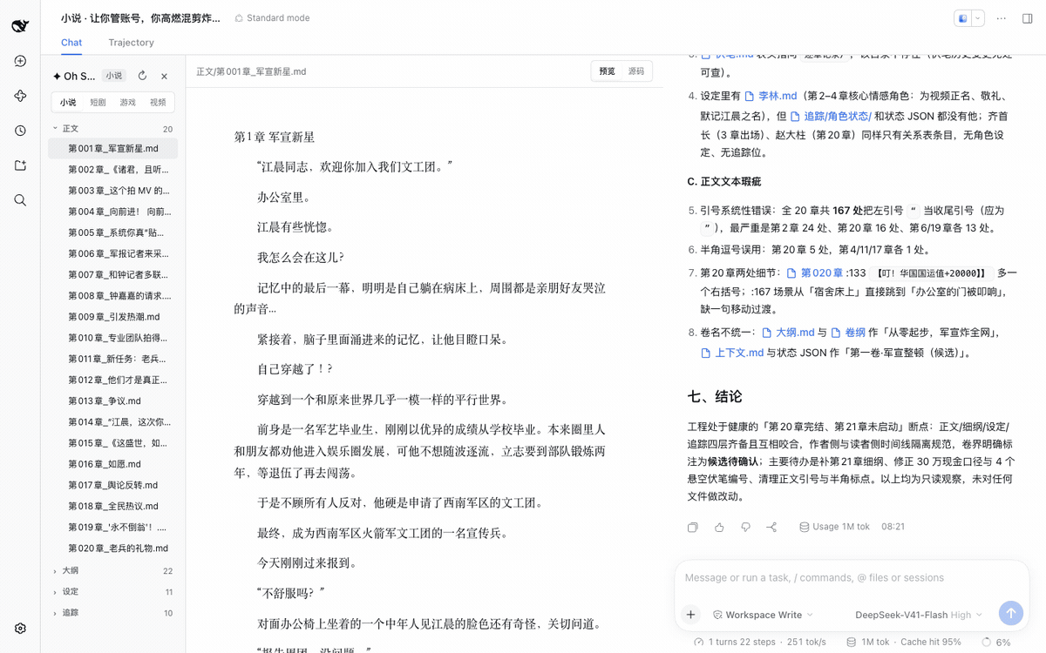Click the file path 正文/第001章_军宣新星.md
Viewport: 1046px width, 653px height.
251,71
